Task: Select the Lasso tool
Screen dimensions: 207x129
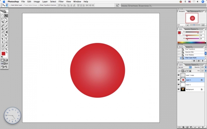Action: (x=2, y=19)
